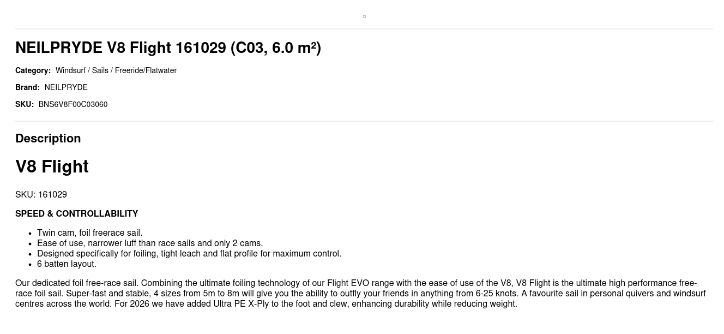Click the 'Designed specifically for foiling' bullet
Viewport: 724px width, 334px height.
pyautogui.click(x=189, y=254)
